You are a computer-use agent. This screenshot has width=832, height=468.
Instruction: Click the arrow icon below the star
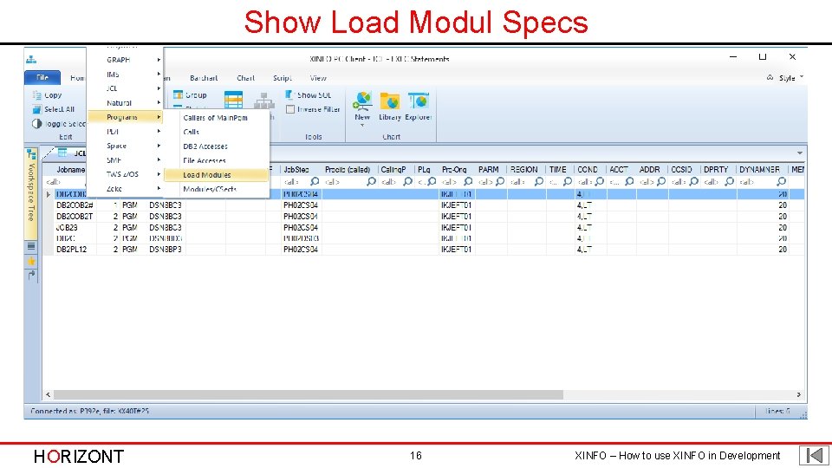31,275
